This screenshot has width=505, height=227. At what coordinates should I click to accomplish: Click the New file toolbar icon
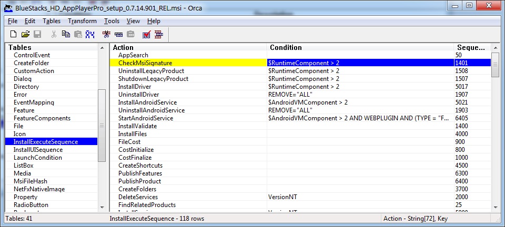click(x=14, y=34)
